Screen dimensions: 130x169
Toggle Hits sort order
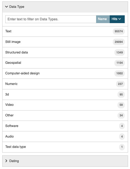(117, 19)
